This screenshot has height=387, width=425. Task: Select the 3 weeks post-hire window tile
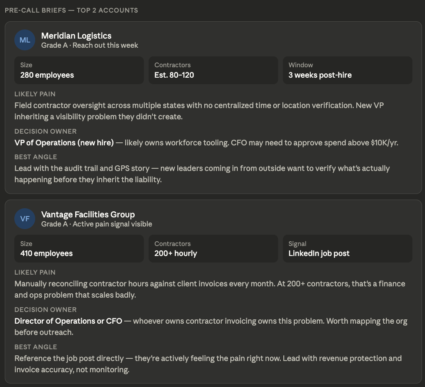tap(348, 70)
